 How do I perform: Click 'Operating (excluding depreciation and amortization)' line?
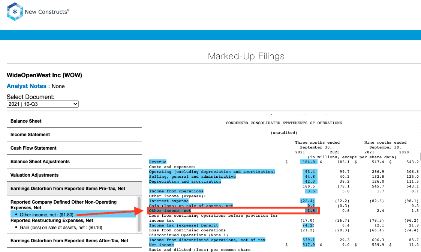click(212, 172)
